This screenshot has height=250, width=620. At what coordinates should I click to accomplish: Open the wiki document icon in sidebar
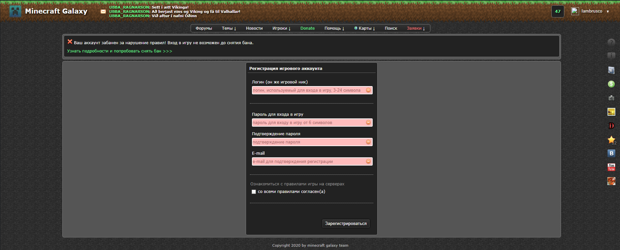pyautogui.click(x=611, y=70)
